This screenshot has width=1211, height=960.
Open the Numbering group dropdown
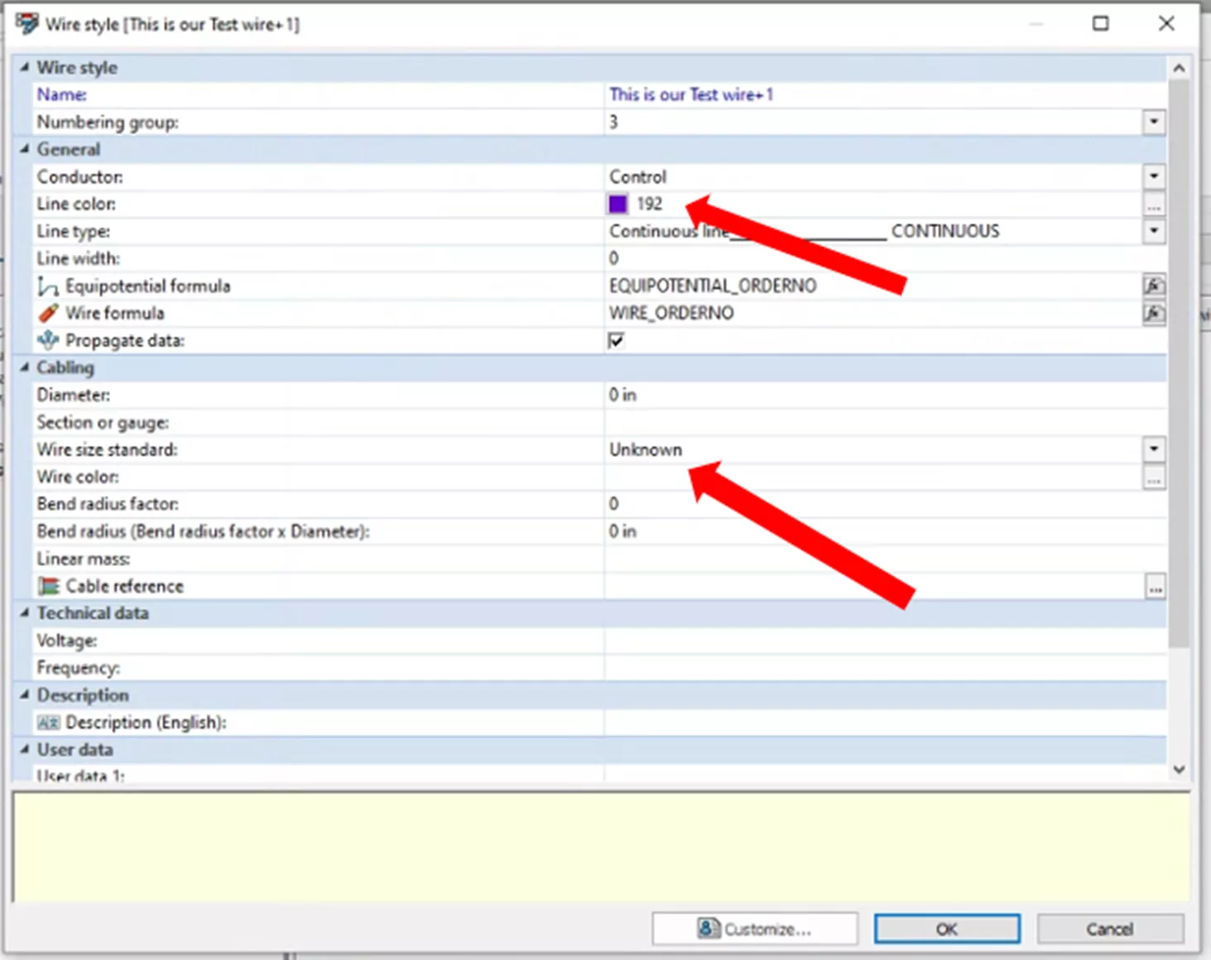(x=1154, y=122)
